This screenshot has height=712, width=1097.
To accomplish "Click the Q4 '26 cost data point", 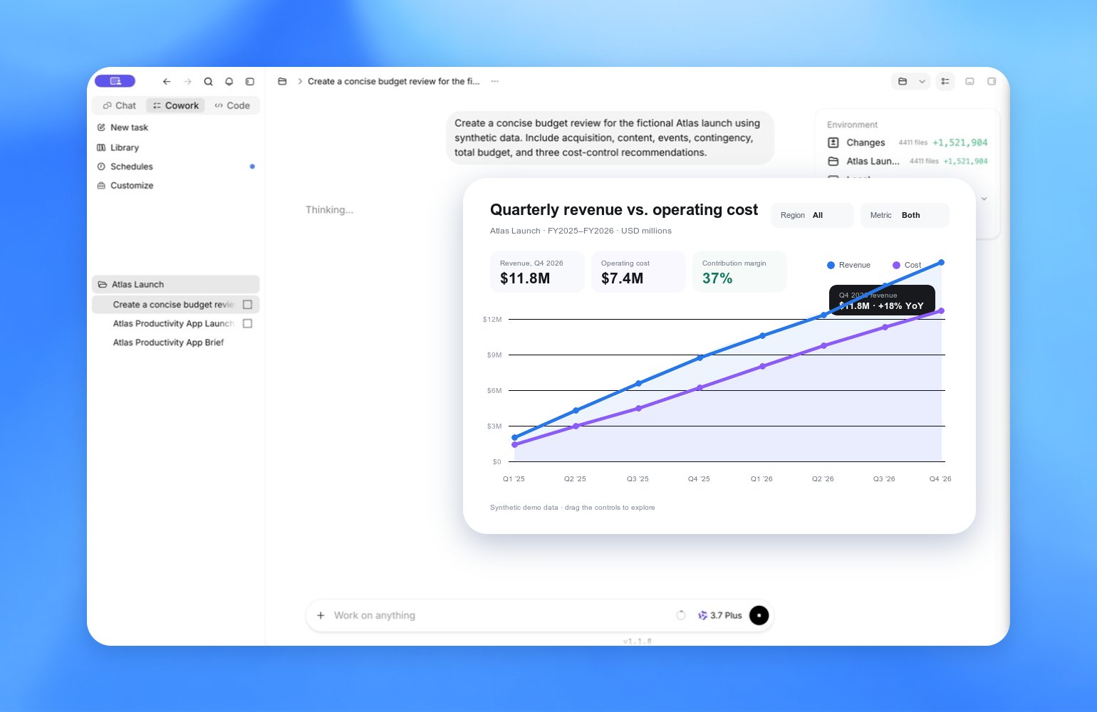I will click(x=942, y=310).
